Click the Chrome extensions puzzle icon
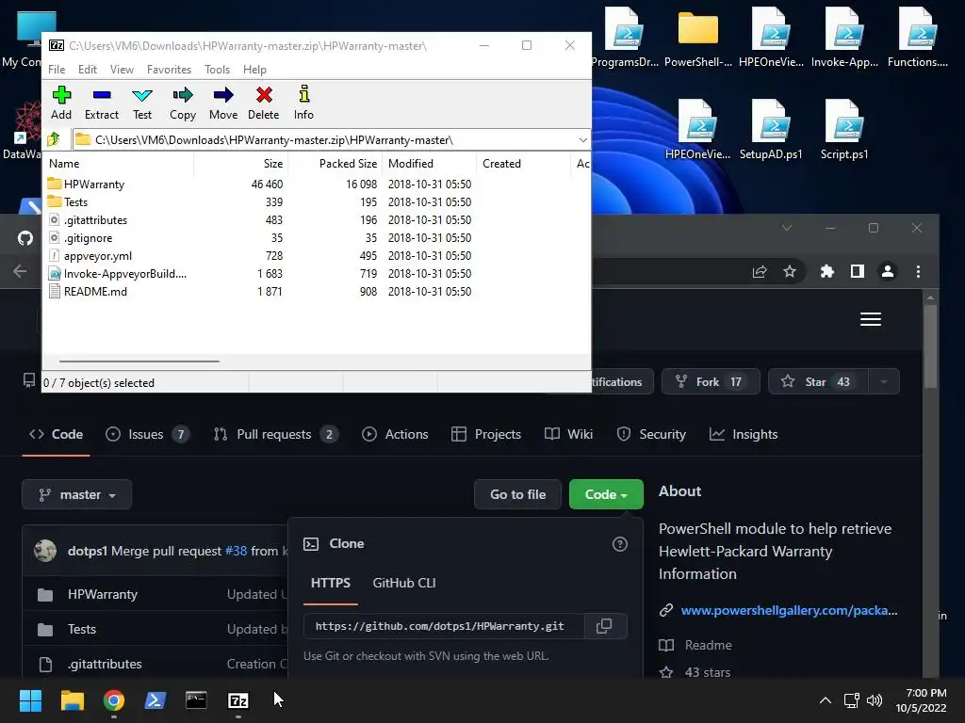965x723 pixels. tap(827, 271)
